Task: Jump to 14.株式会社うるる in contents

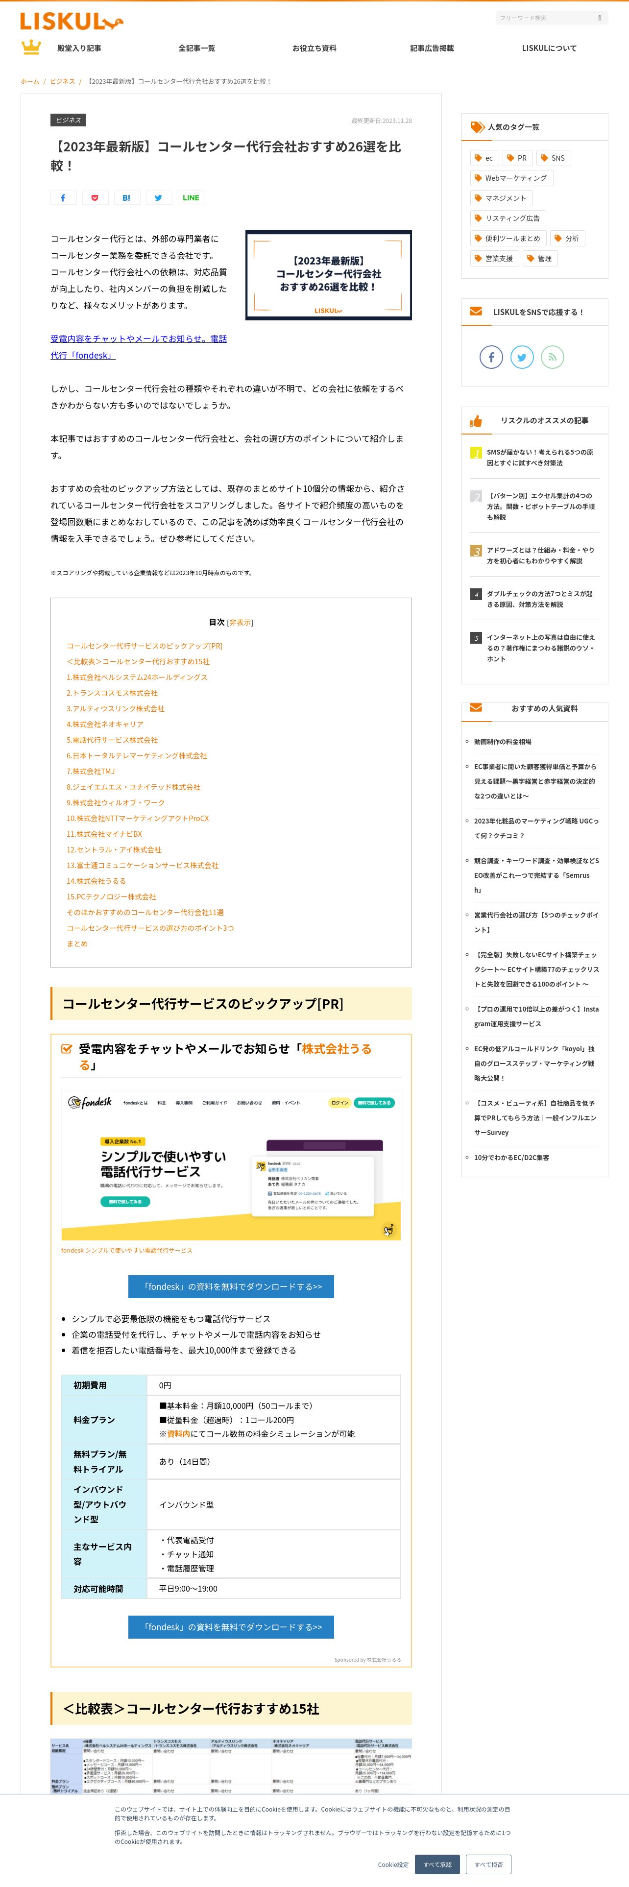Action: (x=96, y=881)
